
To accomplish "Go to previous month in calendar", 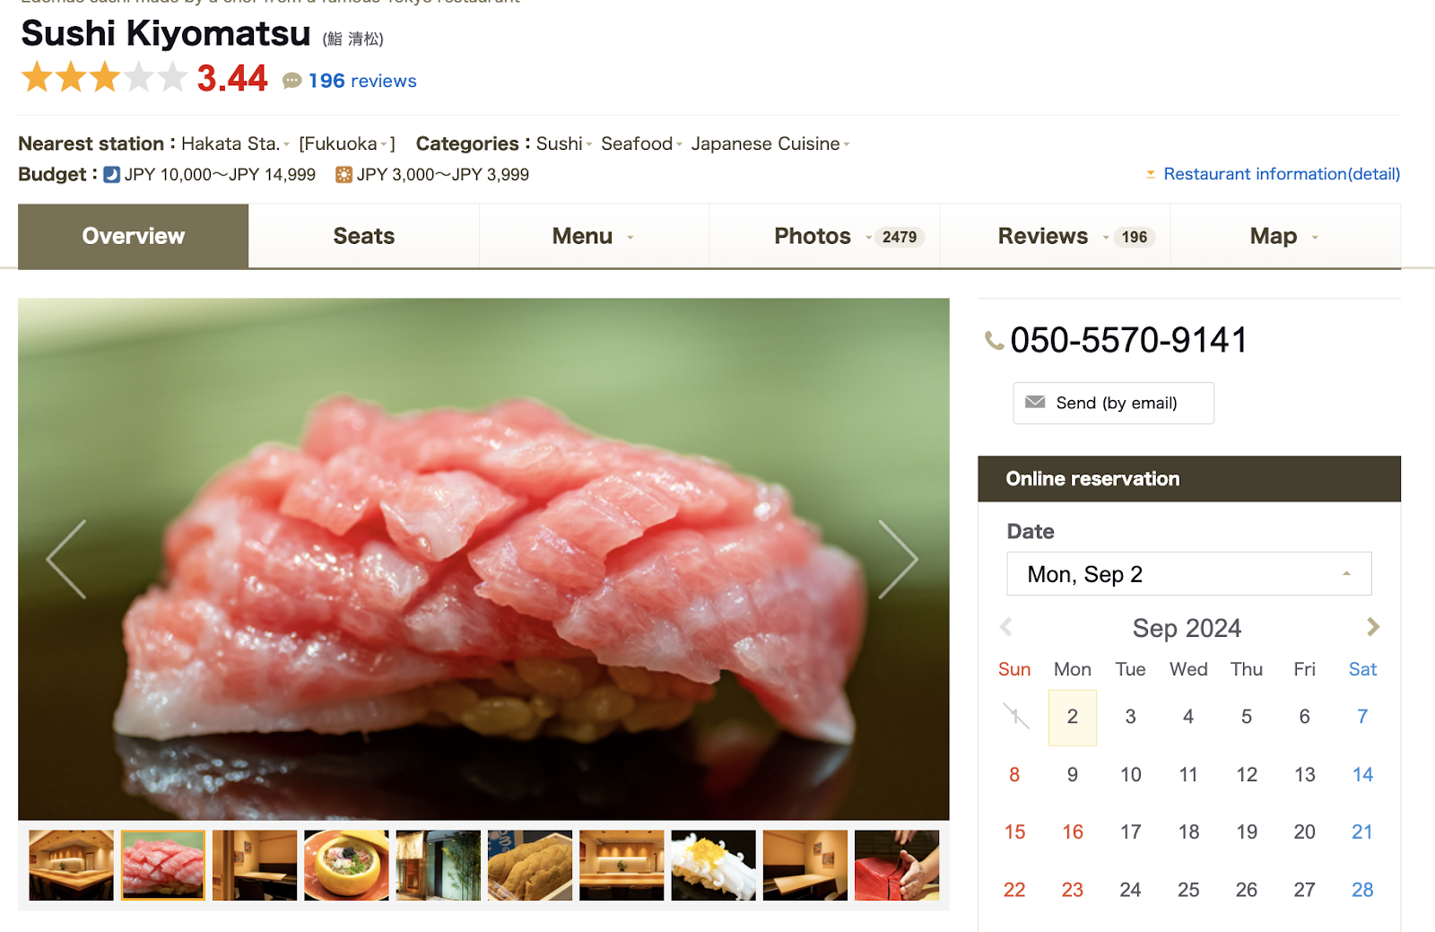I will 1006,627.
